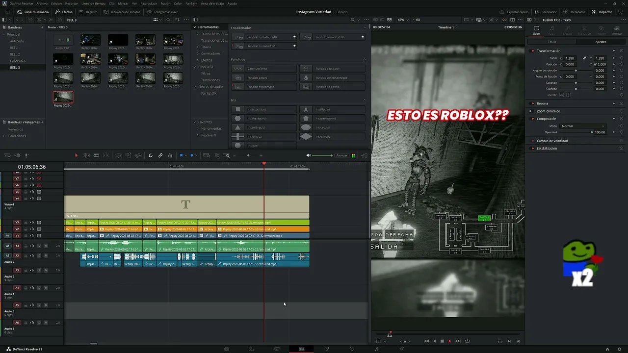The image size is (628, 353).
Task: Select the arrow Selection Mode tool
Action: (76, 155)
